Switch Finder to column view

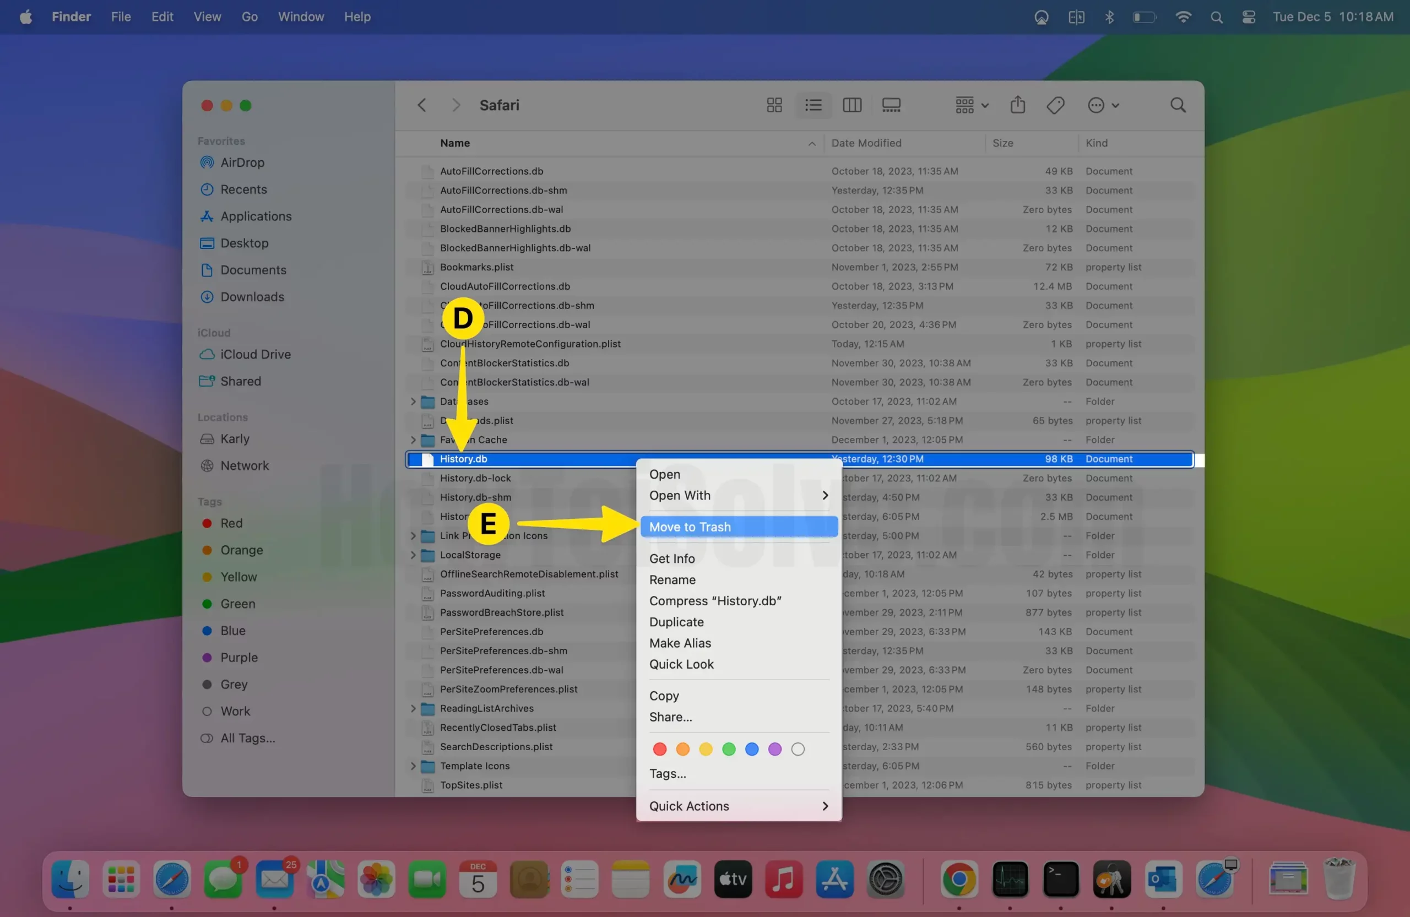pyautogui.click(x=852, y=105)
